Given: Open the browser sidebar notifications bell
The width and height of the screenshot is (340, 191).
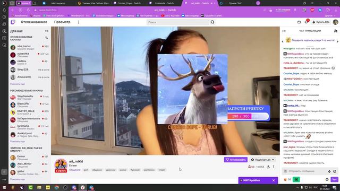Looking at the screenshot, I should point(4,10).
